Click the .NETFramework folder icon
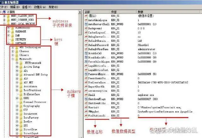 pyautogui.click(x=21, y=63)
